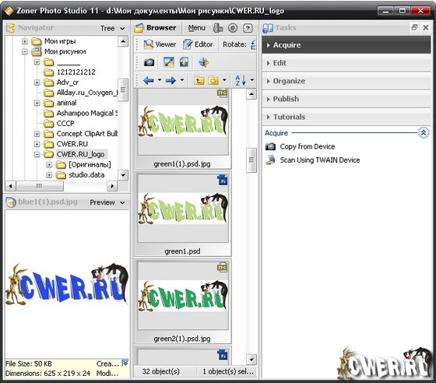The image size is (436, 383).
Task: Open the help question mark icon
Action: click(248, 28)
